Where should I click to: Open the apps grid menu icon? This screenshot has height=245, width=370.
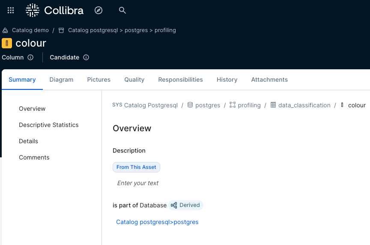point(11,10)
